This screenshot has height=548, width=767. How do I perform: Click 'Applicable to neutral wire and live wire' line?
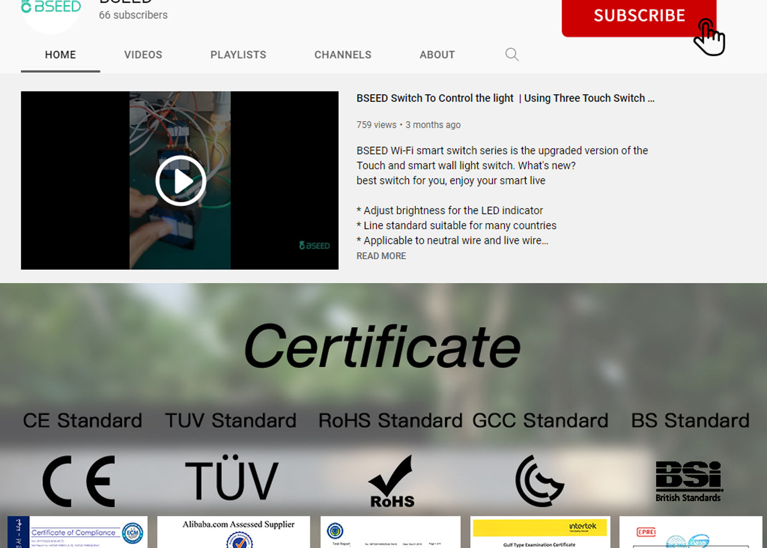(x=452, y=241)
